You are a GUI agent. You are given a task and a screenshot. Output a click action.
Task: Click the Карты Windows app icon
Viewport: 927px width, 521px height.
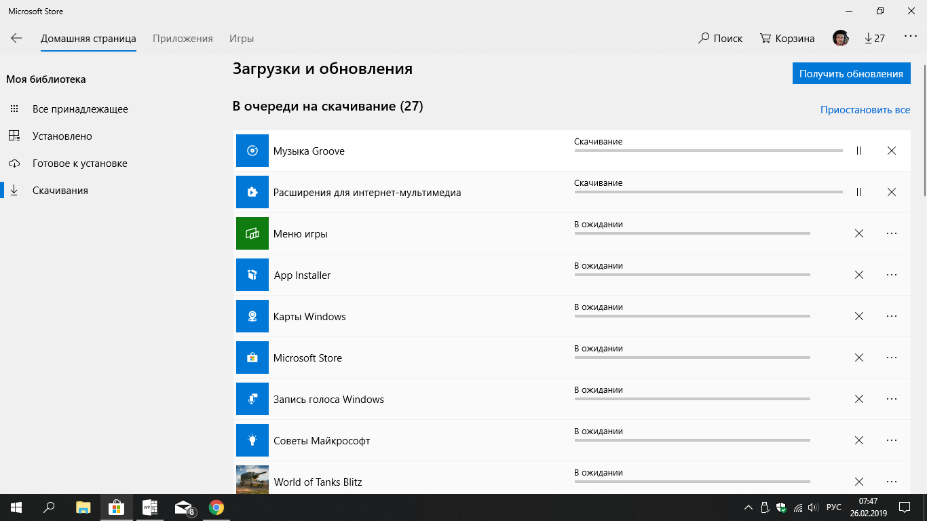252,316
